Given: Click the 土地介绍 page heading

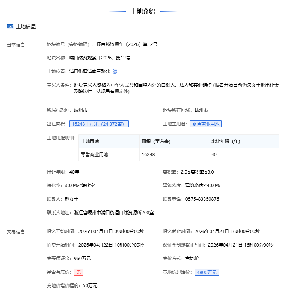Looking at the screenshot, I should point(143,11).
